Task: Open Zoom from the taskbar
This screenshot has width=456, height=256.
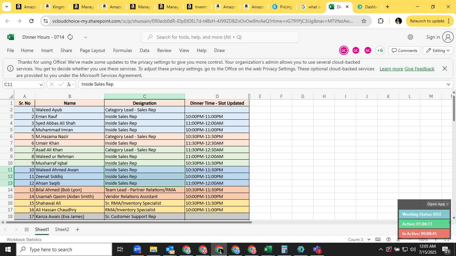Action: tap(137, 249)
